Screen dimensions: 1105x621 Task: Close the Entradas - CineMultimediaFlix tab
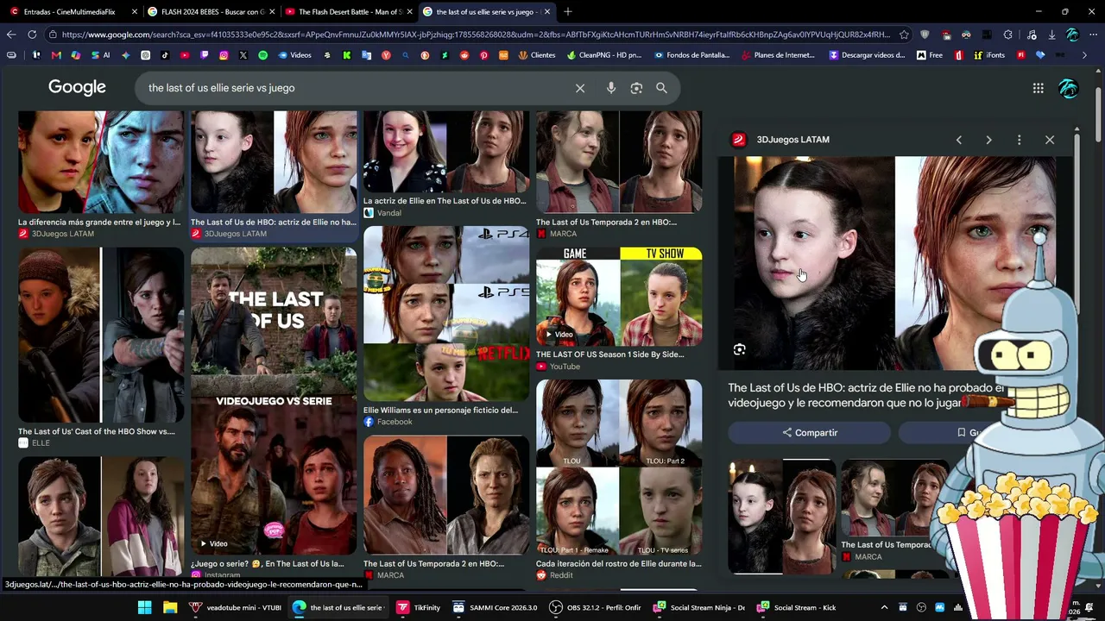click(135, 12)
